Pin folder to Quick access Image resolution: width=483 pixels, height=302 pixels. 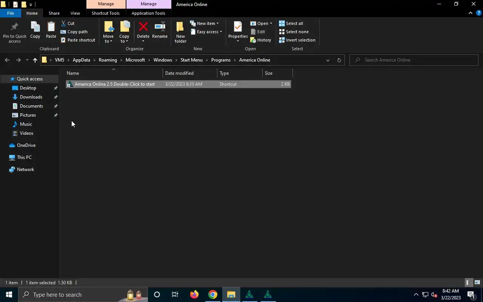pyautogui.click(x=15, y=32)
